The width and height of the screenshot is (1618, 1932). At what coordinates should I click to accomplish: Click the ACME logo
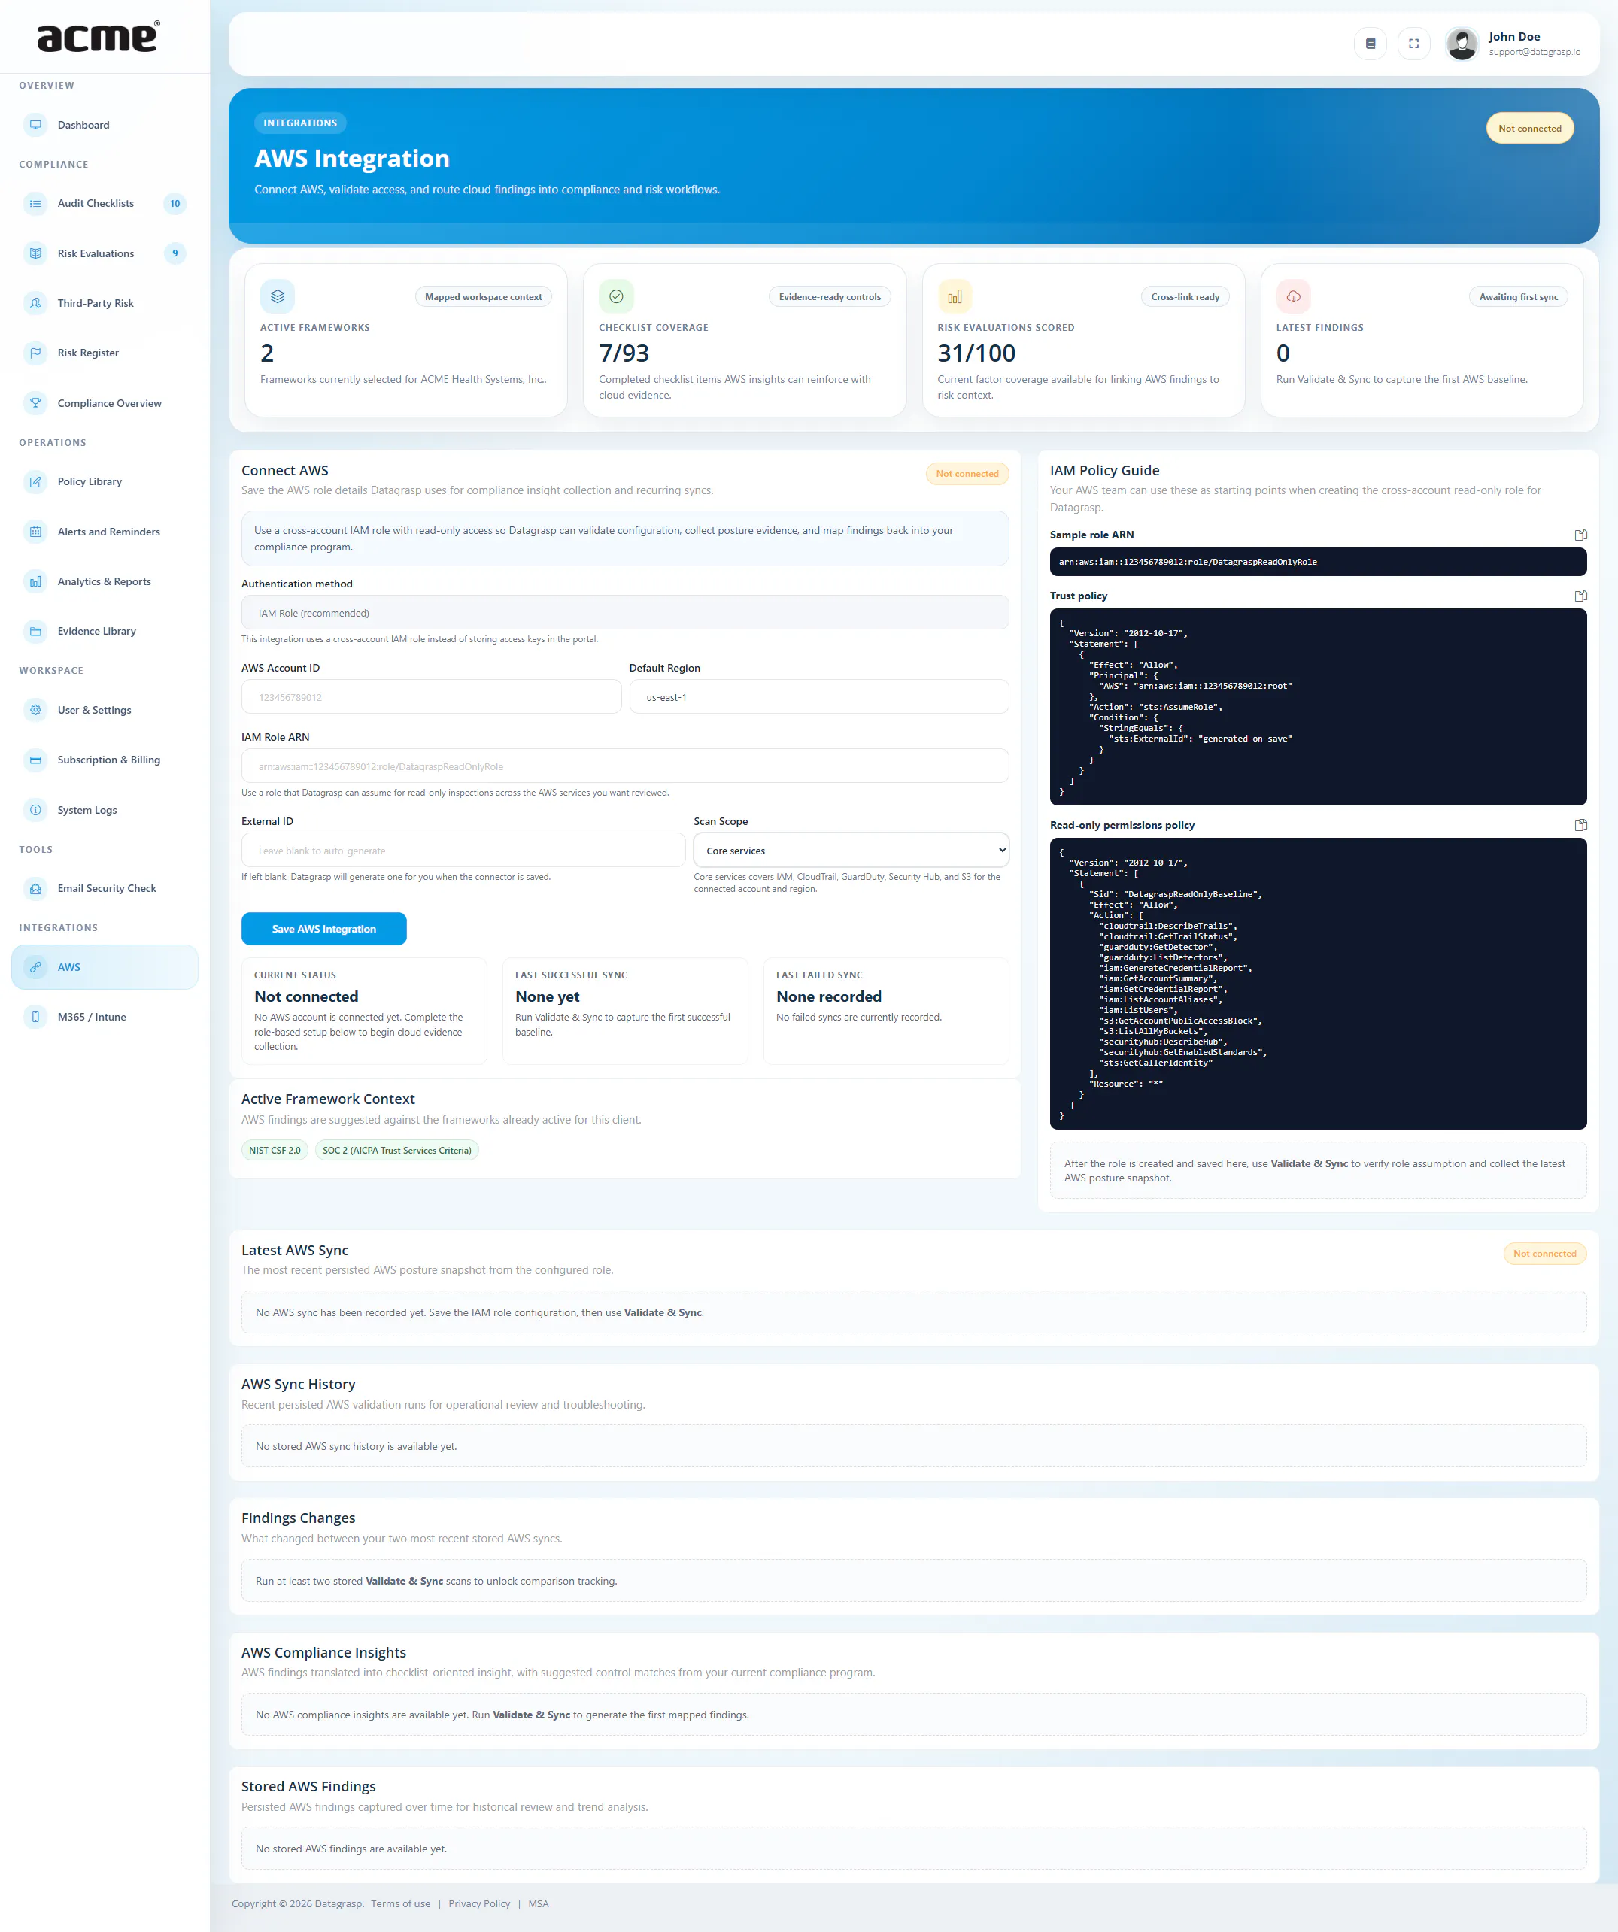click(x=99, y=37)
